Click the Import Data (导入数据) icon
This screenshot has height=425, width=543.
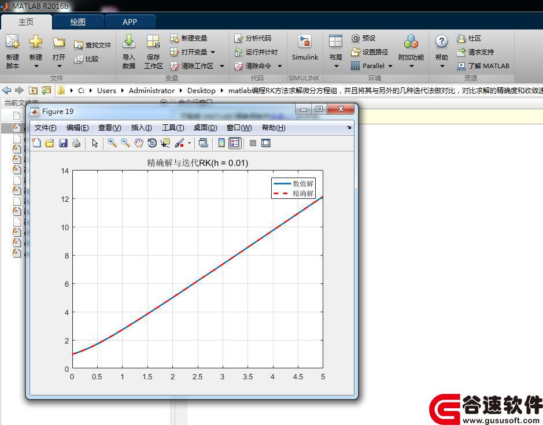point(129,42)
